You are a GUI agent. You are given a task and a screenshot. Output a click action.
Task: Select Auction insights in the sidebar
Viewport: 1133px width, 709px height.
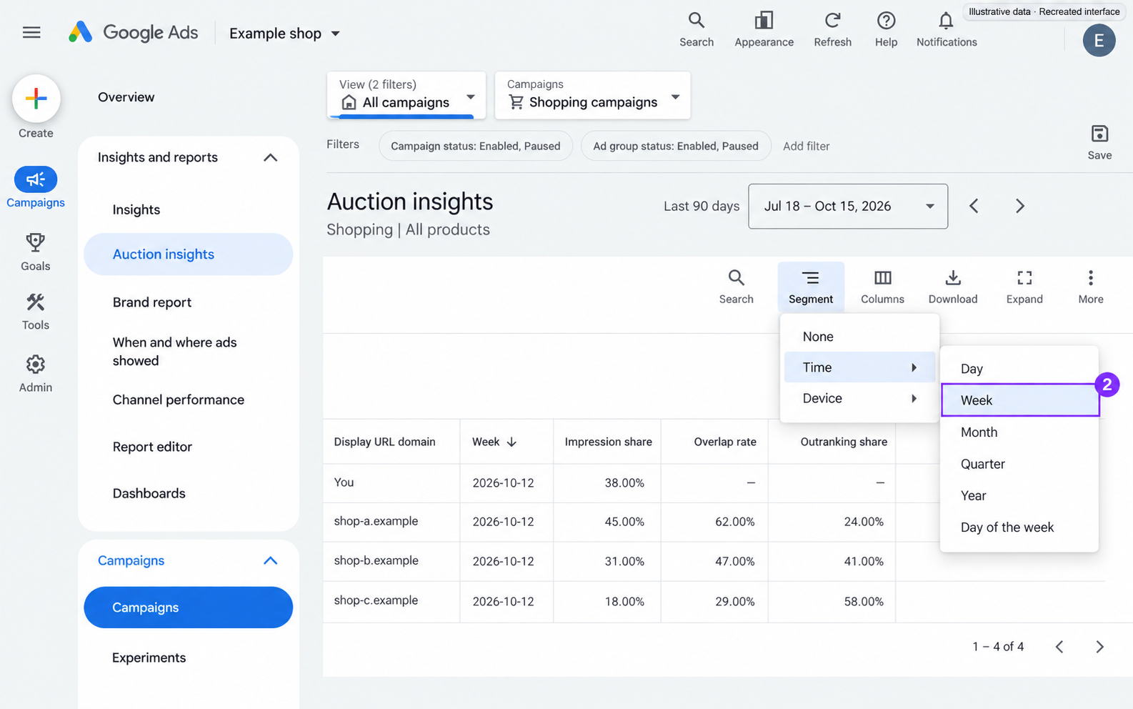pos(188,254)
